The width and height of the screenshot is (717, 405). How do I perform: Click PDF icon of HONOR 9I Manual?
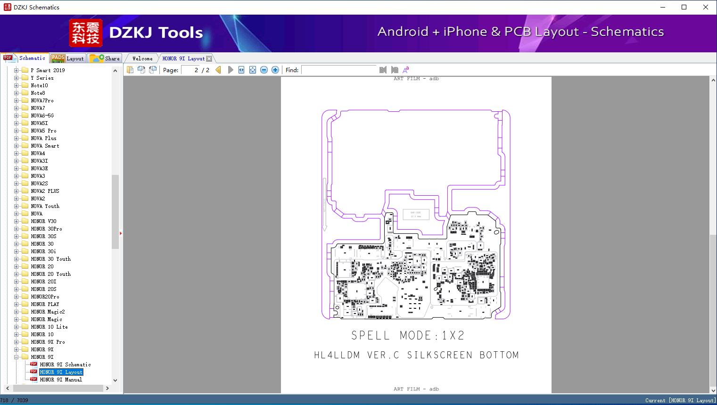(33, 380)
